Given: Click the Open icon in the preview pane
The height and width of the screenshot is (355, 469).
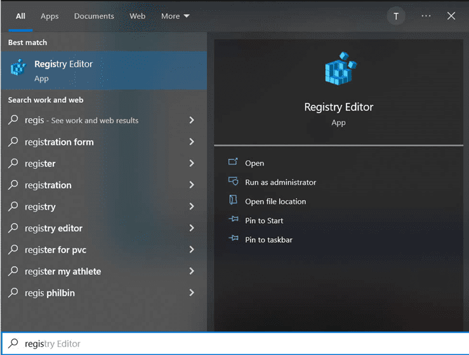Looking at the screenshot, I should [x=233, y=162].
